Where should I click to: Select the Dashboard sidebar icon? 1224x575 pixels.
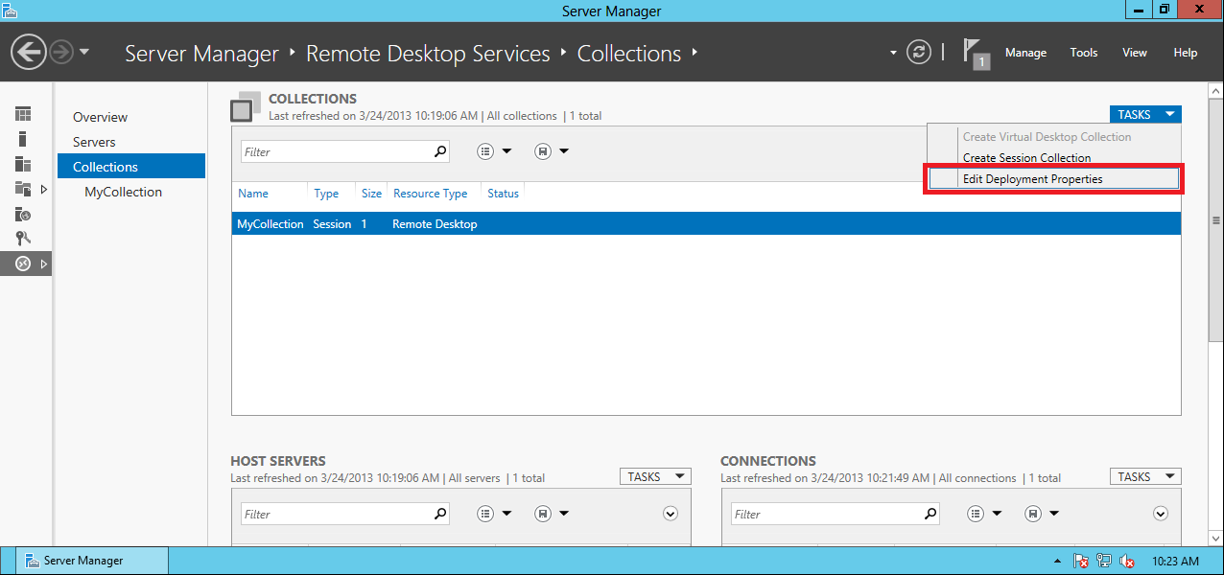(x=23, y=114)
